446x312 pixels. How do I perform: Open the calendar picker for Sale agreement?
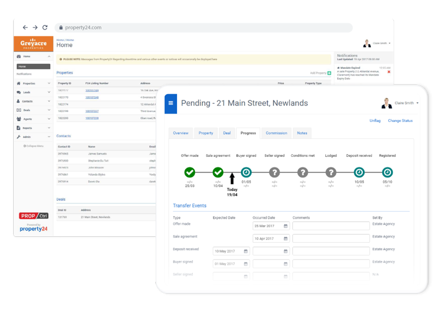(285, 238)
